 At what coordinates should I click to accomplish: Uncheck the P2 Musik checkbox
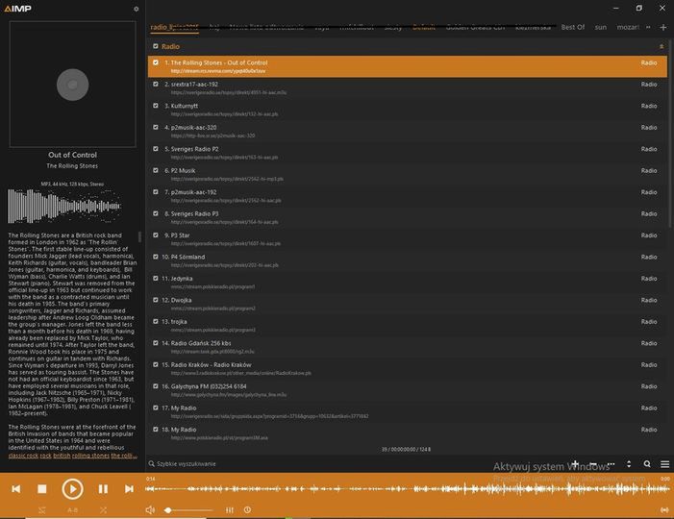click(x=156, y=170)
